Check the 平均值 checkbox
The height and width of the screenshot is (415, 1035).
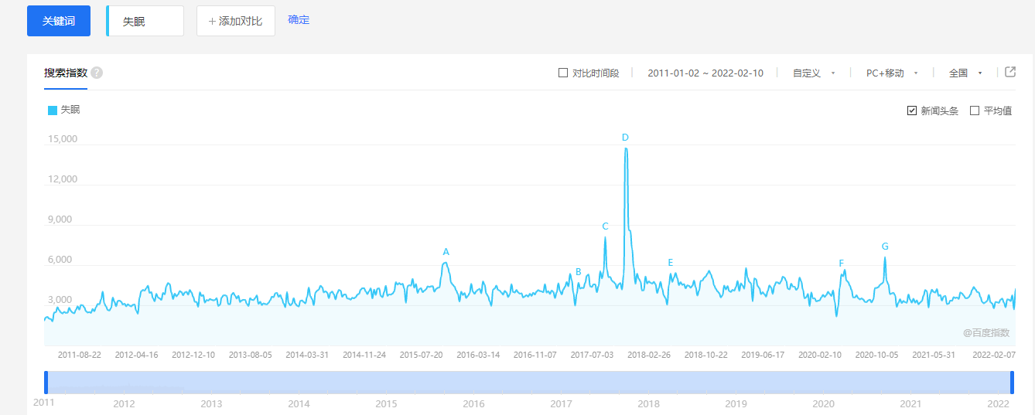(x=975, y=111)
